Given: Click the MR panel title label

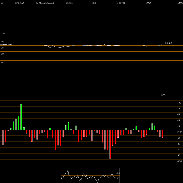Looking at the screenshot, I should (163, 95).
